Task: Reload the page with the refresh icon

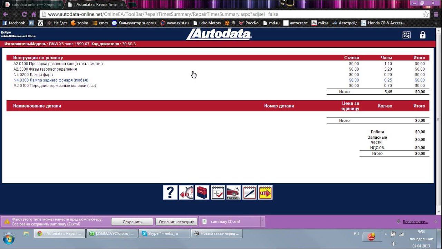Action: pyautogui.click(x=24, y=14)
